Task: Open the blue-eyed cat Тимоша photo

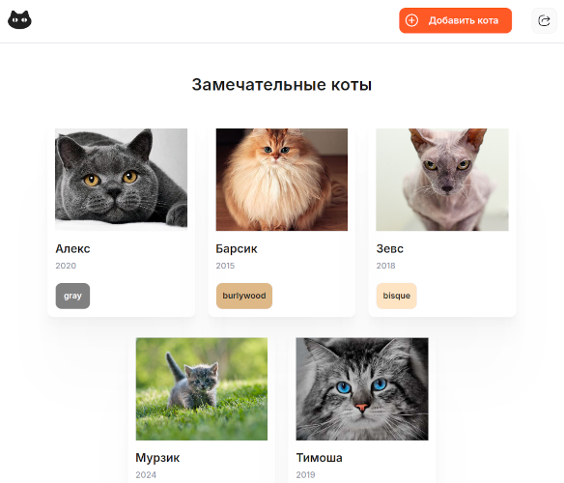Action: point(362,388)
